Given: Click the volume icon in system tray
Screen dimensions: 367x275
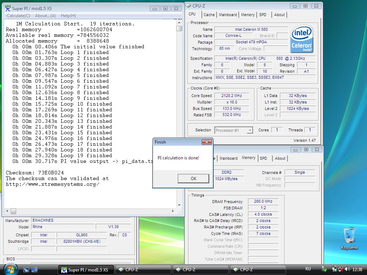Looking at the screenshot, I should [347, 269].
